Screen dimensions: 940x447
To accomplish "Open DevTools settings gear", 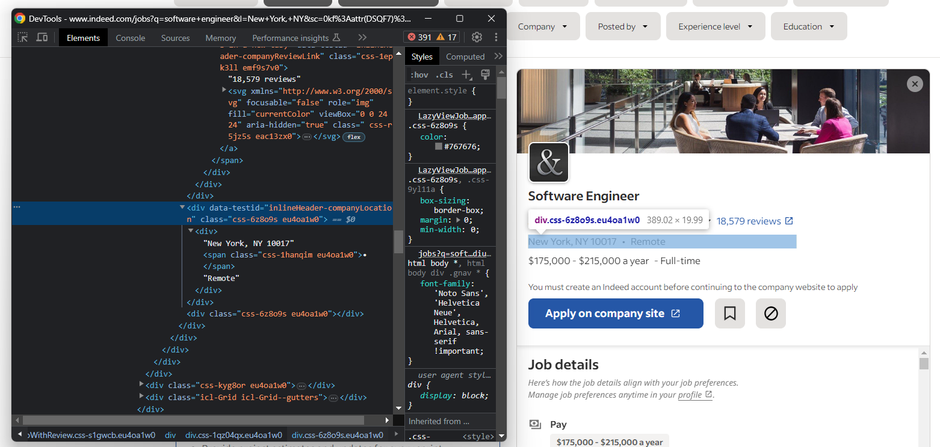I will click(x=477, y=37).
